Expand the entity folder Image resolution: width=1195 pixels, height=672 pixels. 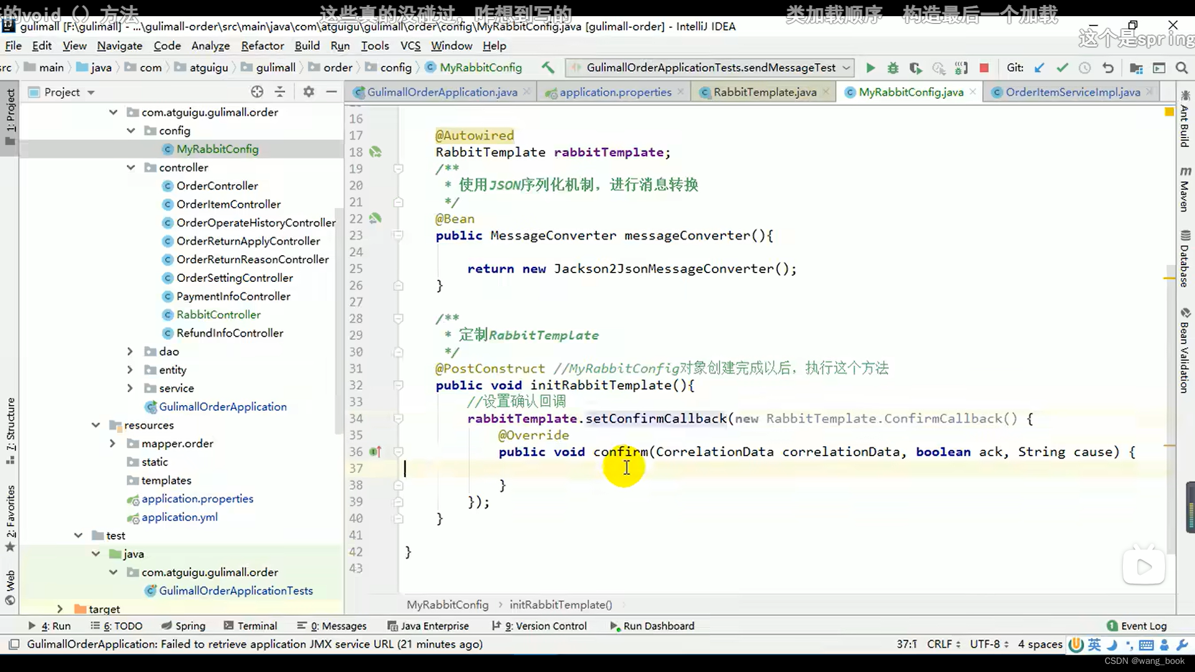(129, 370)
